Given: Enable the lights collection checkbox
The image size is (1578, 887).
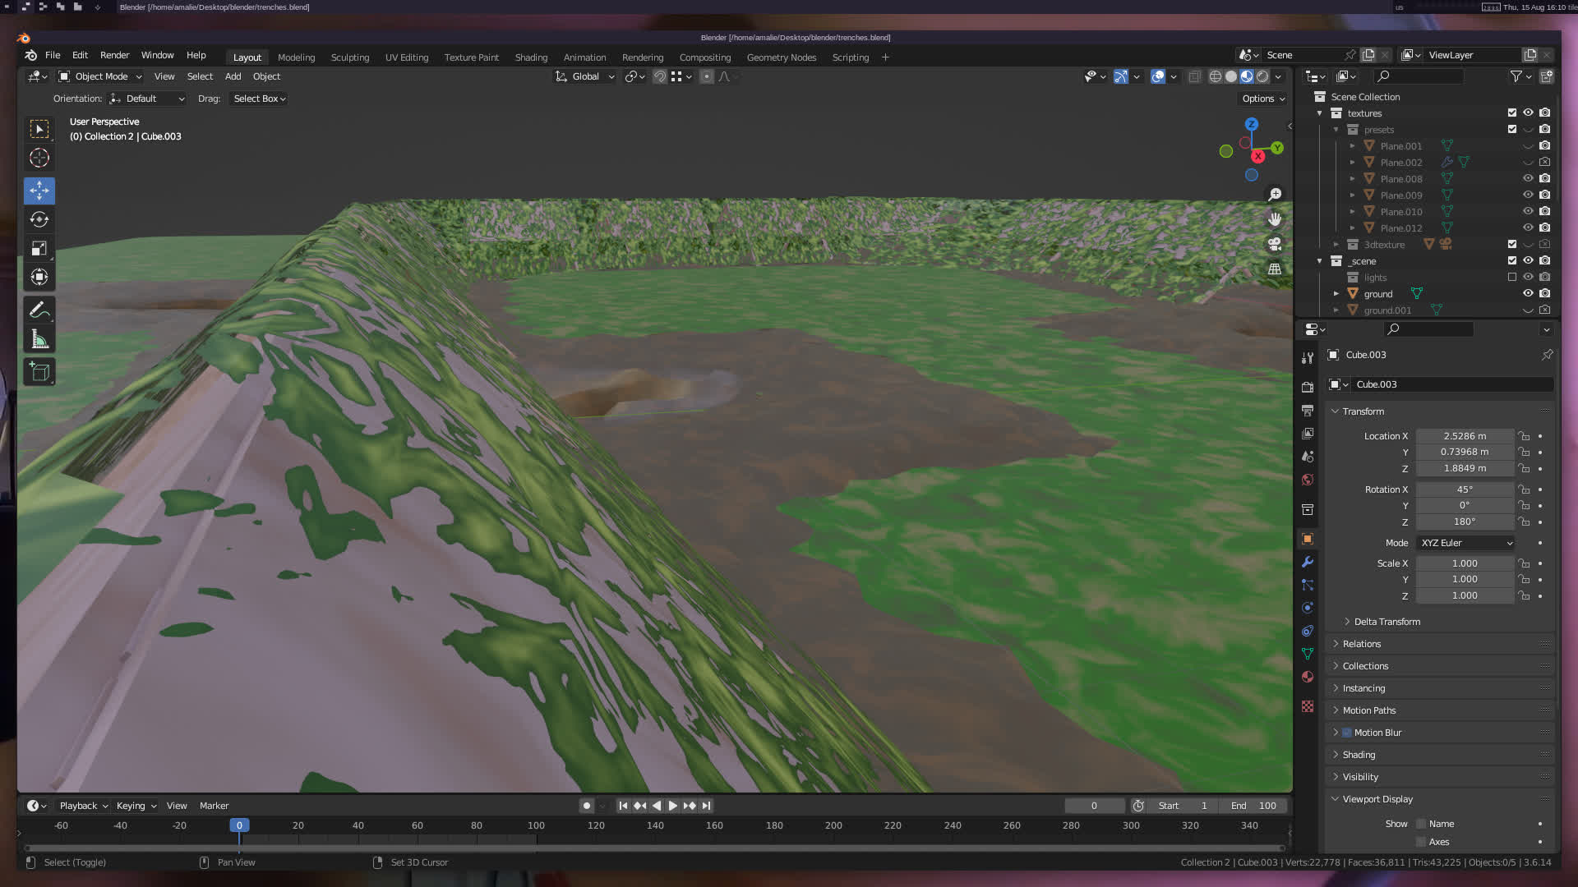Looking at the screenshot, I should coord(1511,278).
